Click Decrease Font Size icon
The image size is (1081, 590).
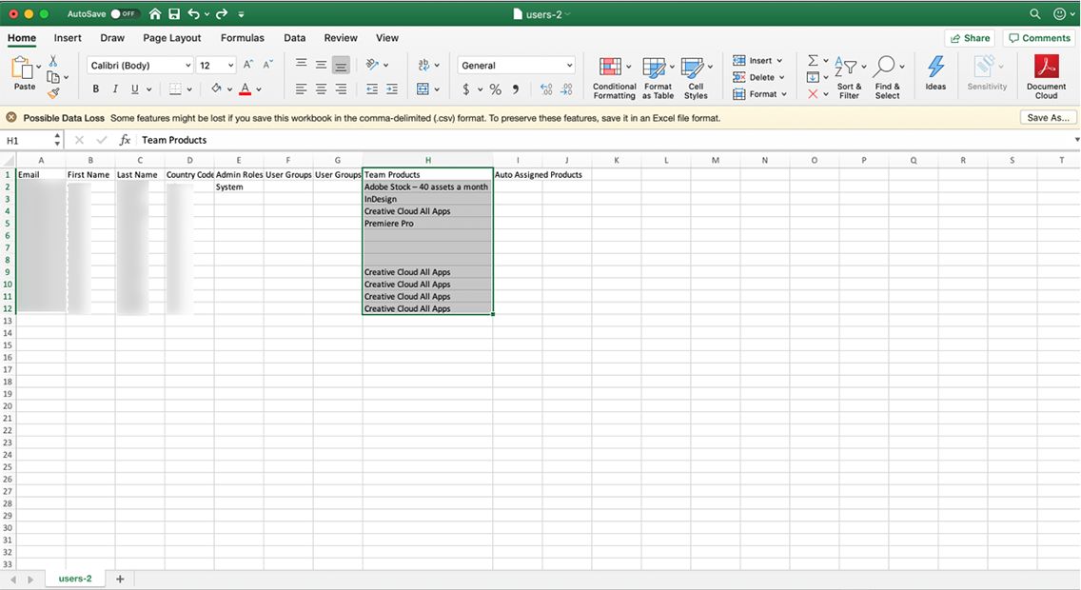[268, 65]
